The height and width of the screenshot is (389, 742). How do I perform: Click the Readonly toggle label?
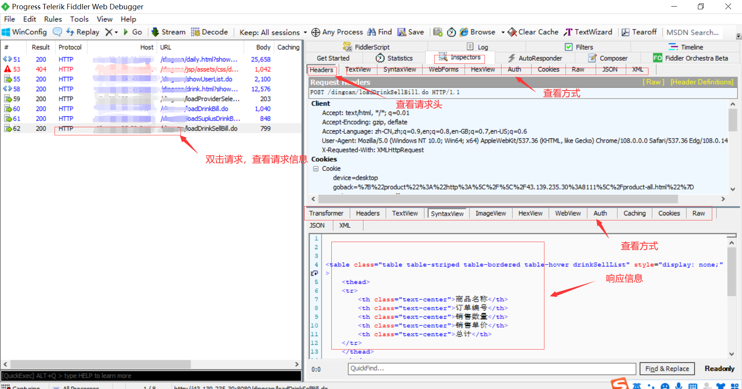(x=719, y=369)
